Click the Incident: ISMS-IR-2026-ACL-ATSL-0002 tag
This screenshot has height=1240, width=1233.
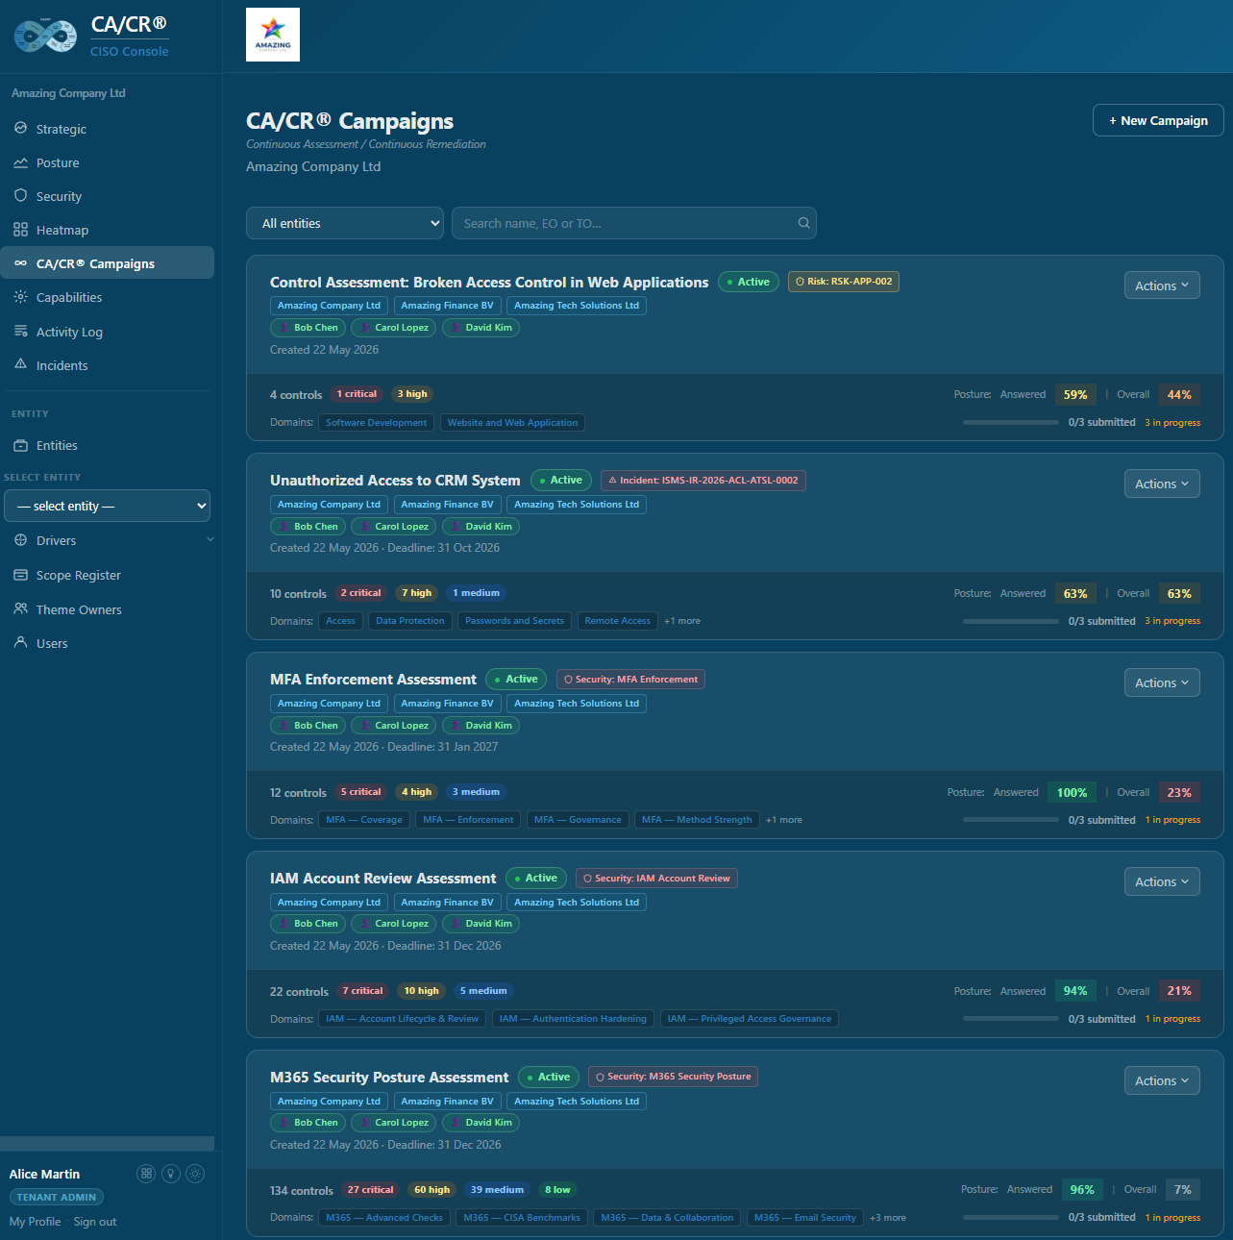(703, 481)
